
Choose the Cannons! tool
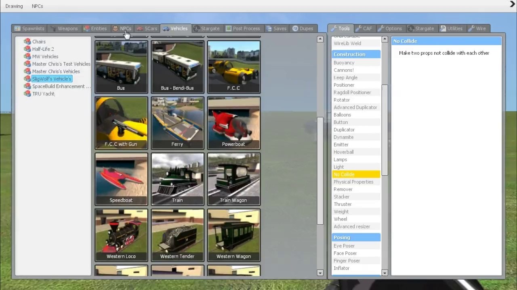click(x=356, y=70)
